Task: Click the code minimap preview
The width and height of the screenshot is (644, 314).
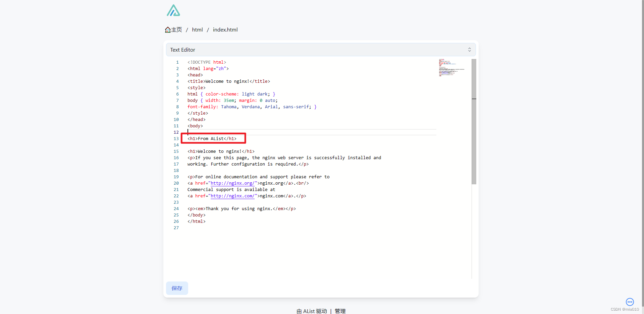Action: (x=451, y=68)
